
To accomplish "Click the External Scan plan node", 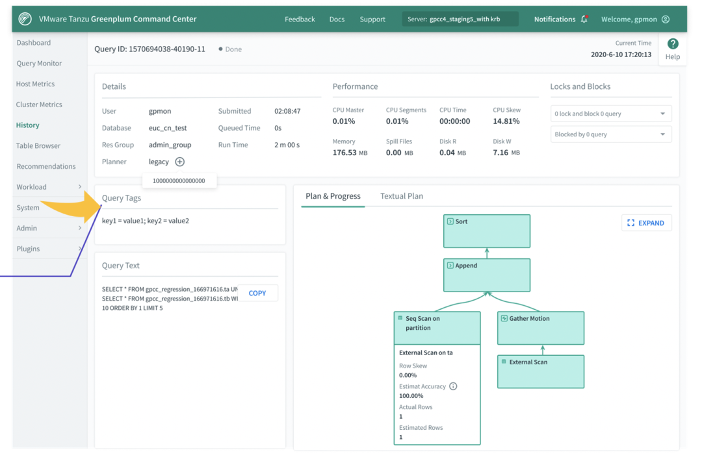I will tap(541, 371).
